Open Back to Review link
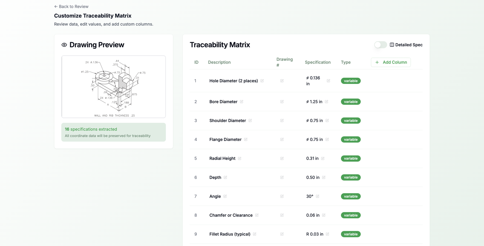 click(71, 6)
